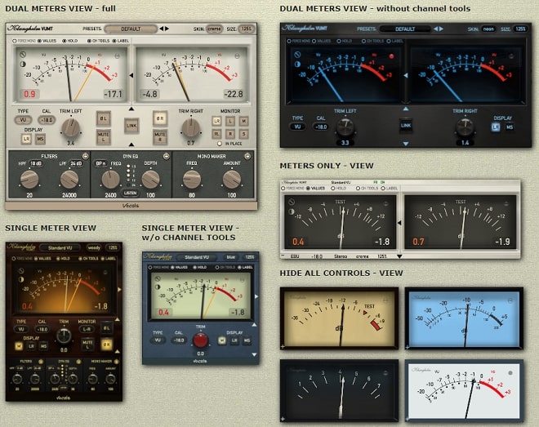Enable CH TOOLS option in neon view
Image resolution: width=539 pixels, height=427 pixels.
pos(363,41)
